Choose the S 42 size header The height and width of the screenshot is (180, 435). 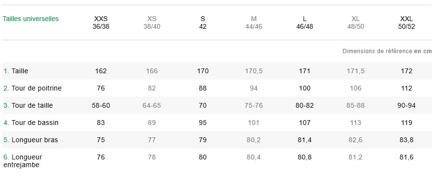203,22
